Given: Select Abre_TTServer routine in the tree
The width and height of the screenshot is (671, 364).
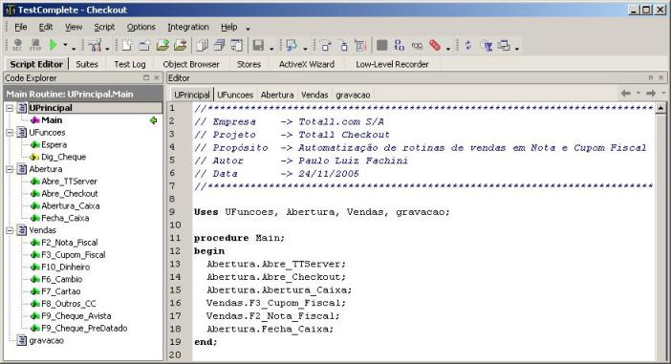Looking at the screenshot, I should [70, 182].
